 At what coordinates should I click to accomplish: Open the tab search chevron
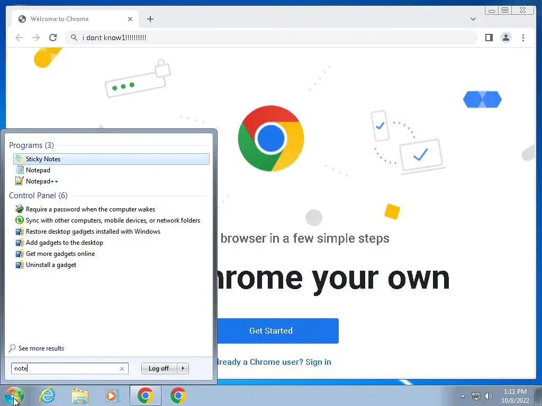point(473,19)
